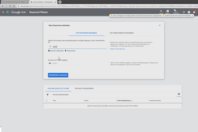Open a new browser tab
The height and width of the screenshot is (132, 198).
[60, 2]
